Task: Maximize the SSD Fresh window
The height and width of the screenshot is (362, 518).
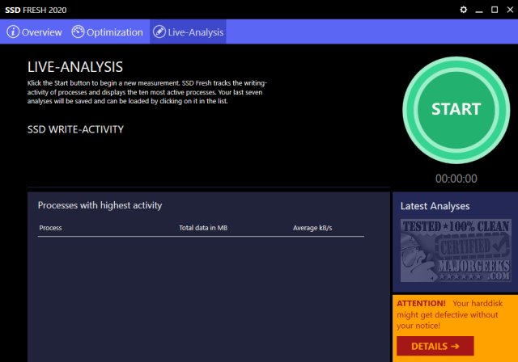Action: (495, 10)
